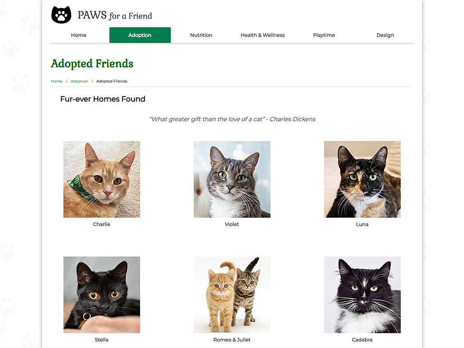
Task: Open the Design tab
Action: coord(385,35)
